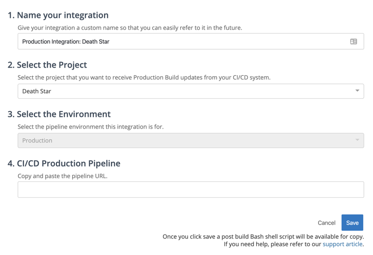Open the greyed-out Production environment dropdown
Screen dimensions: 373x255
(184, 140)
